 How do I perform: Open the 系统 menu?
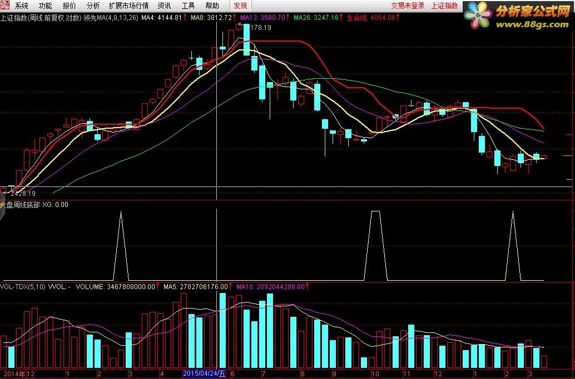pos(21,6)
